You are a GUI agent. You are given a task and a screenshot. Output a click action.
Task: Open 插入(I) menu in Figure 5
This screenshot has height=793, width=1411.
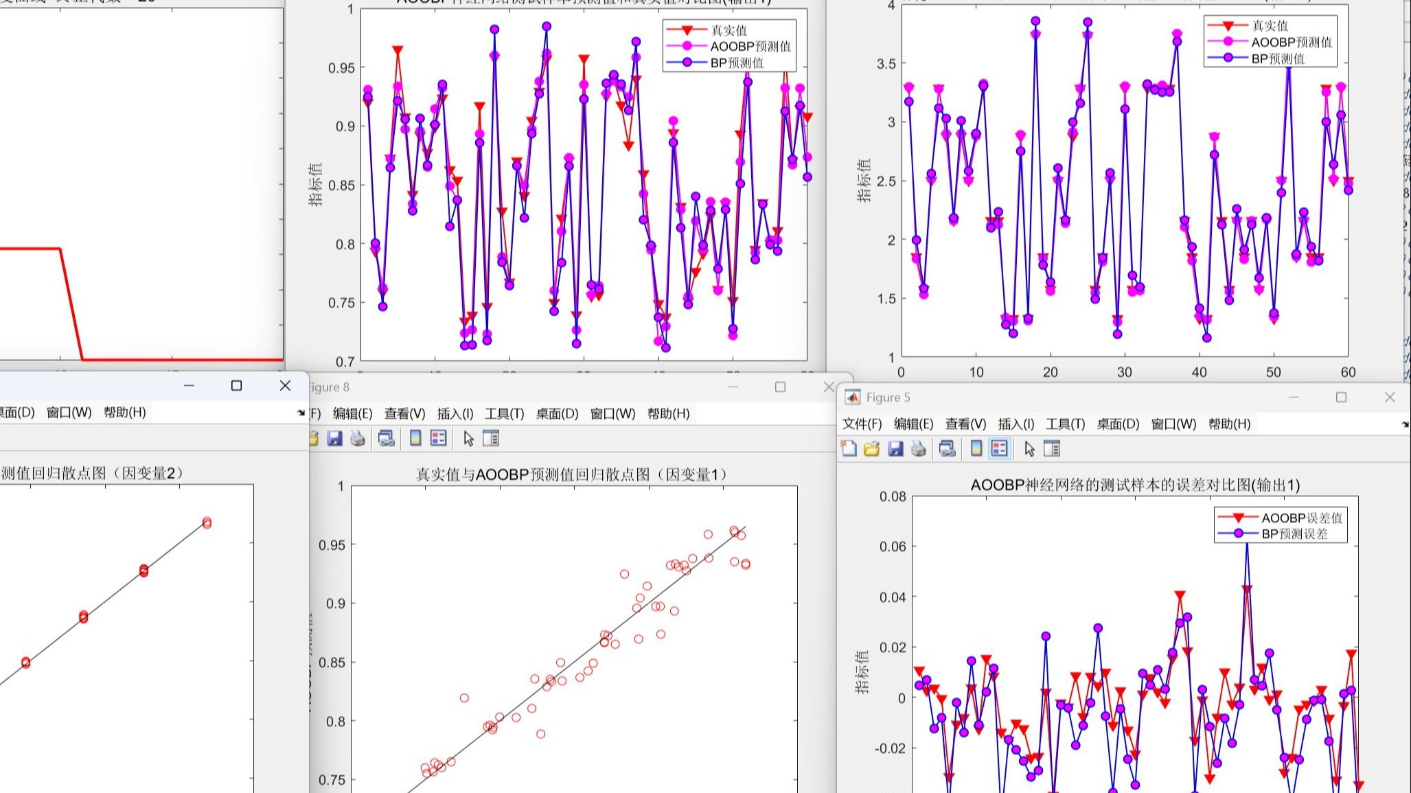click(1016, 424)
